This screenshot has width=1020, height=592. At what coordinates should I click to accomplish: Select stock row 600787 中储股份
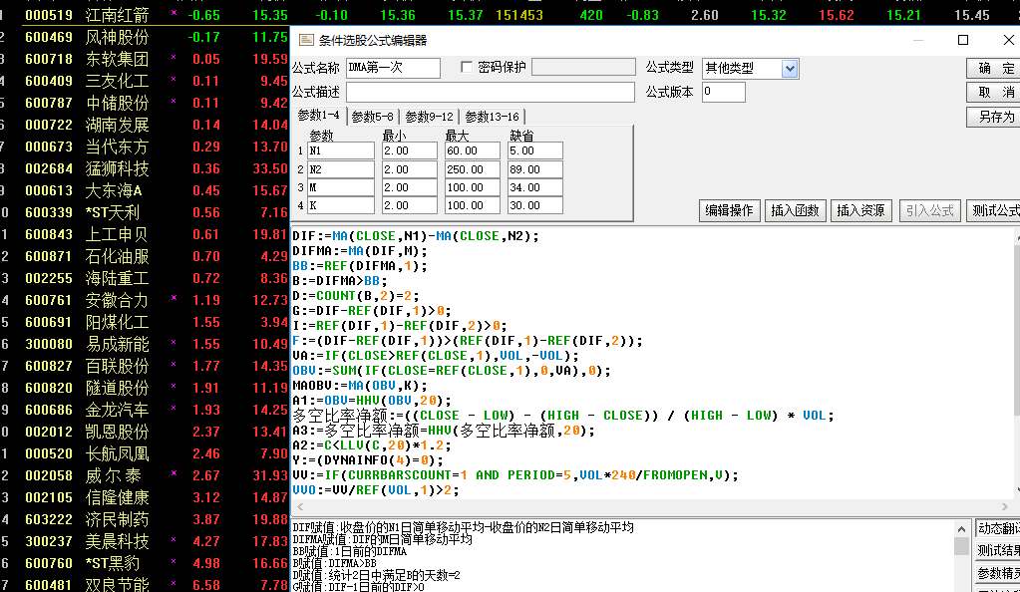point(145,103)
